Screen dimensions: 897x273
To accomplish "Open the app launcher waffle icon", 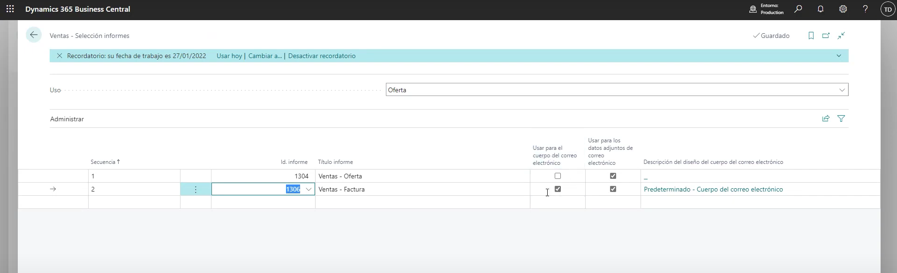I will 10,9.
